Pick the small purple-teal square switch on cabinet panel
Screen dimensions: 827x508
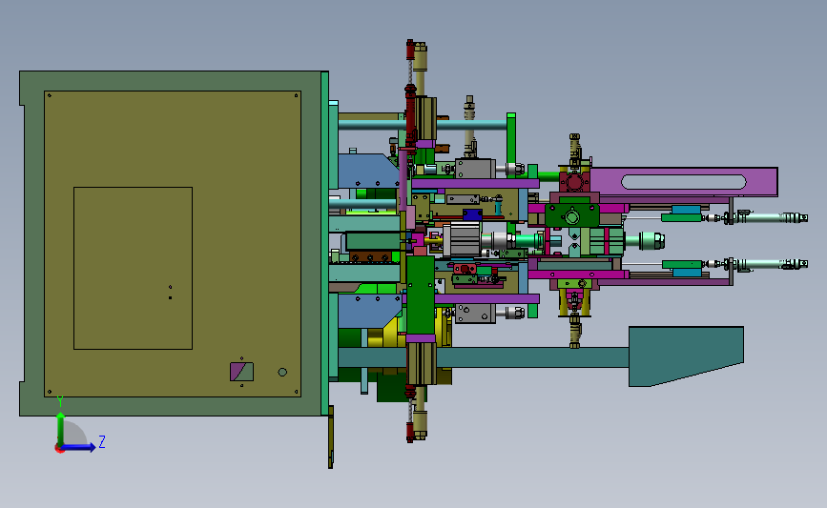[241, 372]
